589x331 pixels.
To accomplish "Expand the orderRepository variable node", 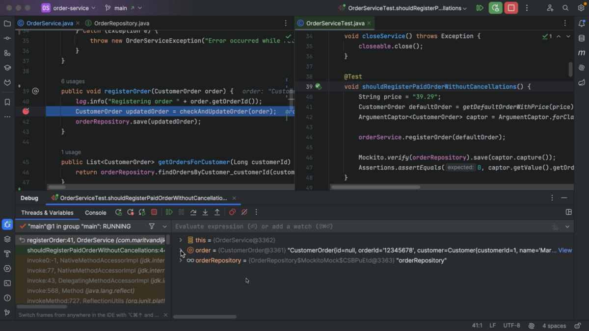I will pos(181,260).
